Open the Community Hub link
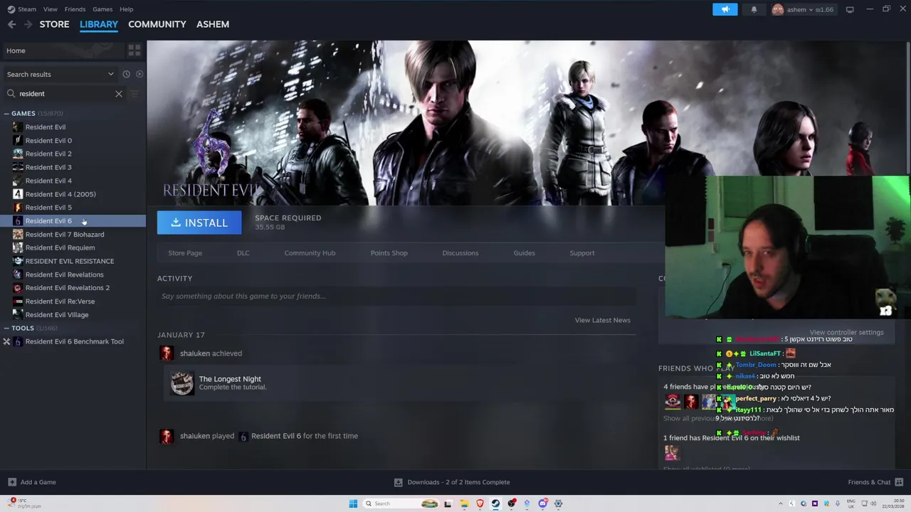911x512 pixels. (310, 253)
